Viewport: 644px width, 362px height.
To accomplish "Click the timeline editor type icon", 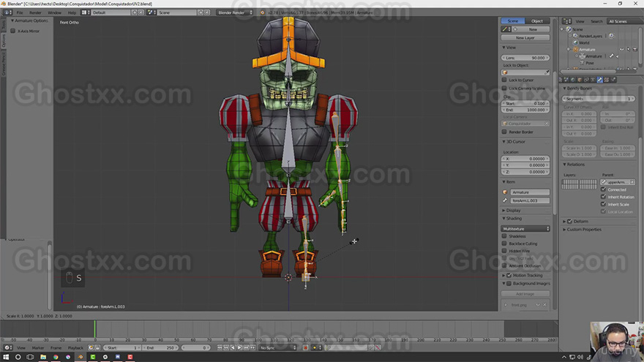I will click(7, 347).
